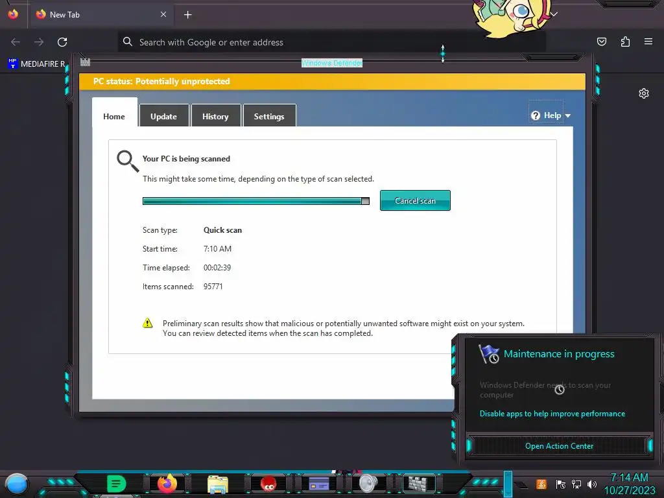Screen dimensions: 664x498
Task: Click the date 10/27/2023 in taskbar
Action: [x=629, y=490]
